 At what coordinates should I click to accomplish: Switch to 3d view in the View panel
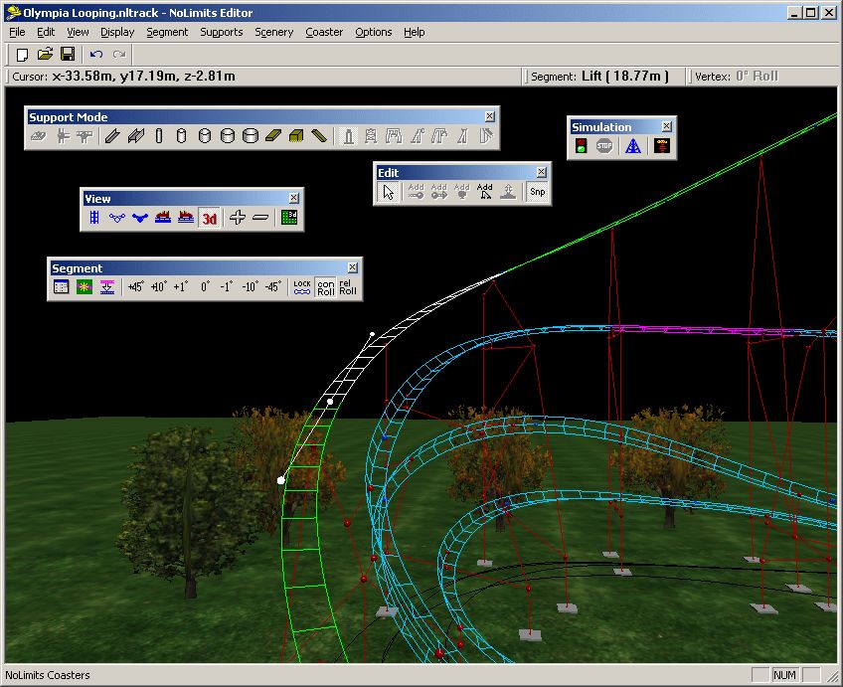tap(210, 217)
